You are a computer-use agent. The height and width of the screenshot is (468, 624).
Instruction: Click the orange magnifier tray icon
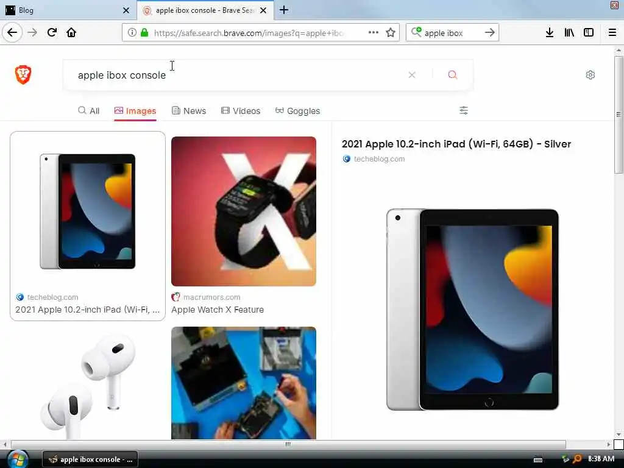click(576, 459)
